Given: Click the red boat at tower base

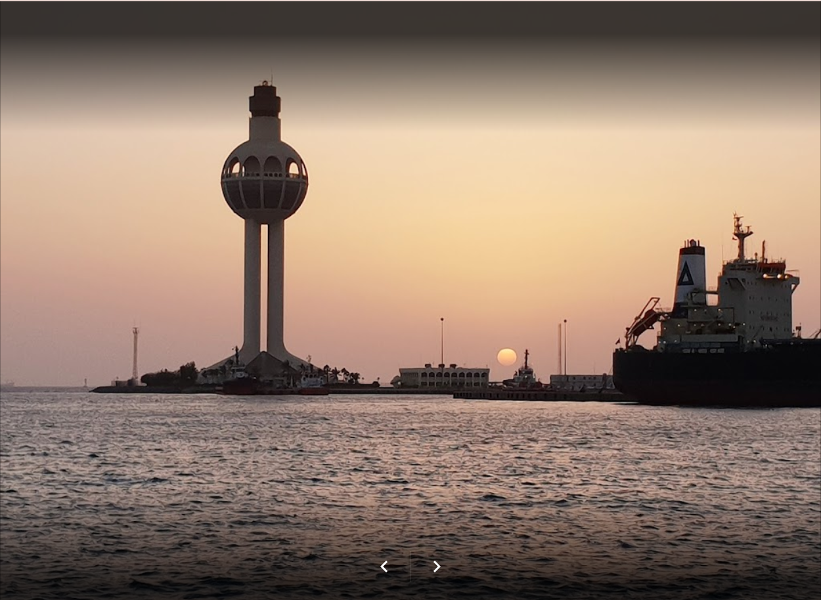Looking at the screenshot, I should (239, 385).
